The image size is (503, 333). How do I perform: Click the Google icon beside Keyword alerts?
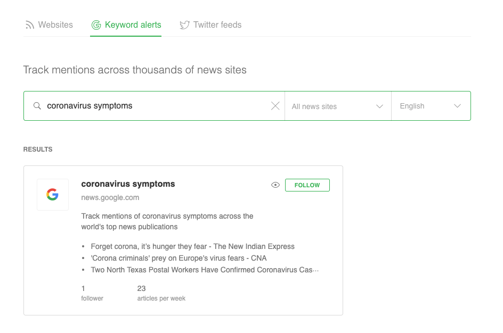point(96,25)
